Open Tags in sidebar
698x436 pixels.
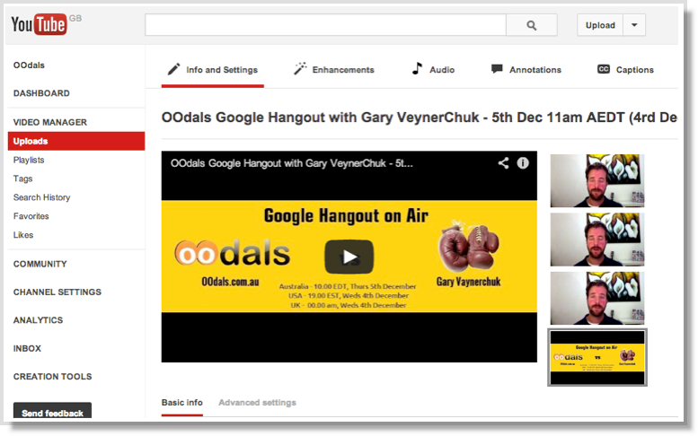[x=22, y=179]
